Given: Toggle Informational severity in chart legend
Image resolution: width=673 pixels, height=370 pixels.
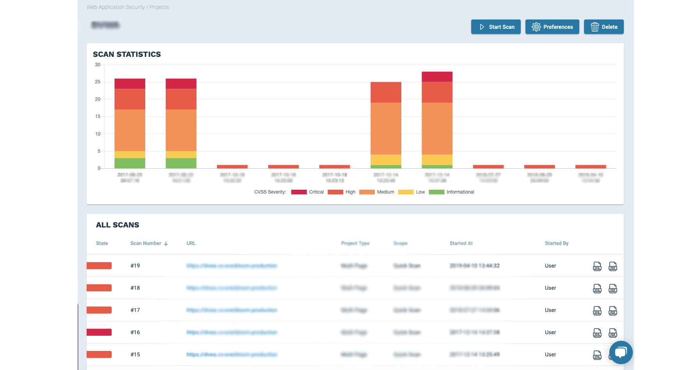Looking at the screenshot, I should coord(452,192).
